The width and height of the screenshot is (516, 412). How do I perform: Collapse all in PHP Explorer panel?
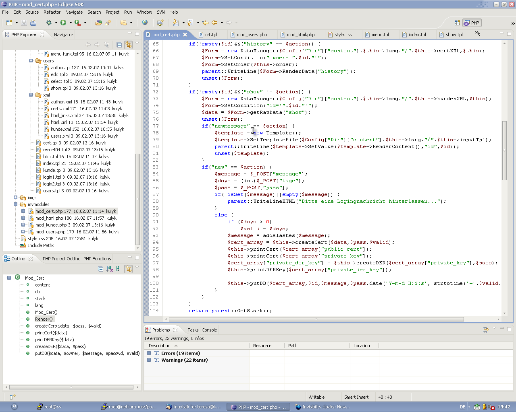(119, 45)
